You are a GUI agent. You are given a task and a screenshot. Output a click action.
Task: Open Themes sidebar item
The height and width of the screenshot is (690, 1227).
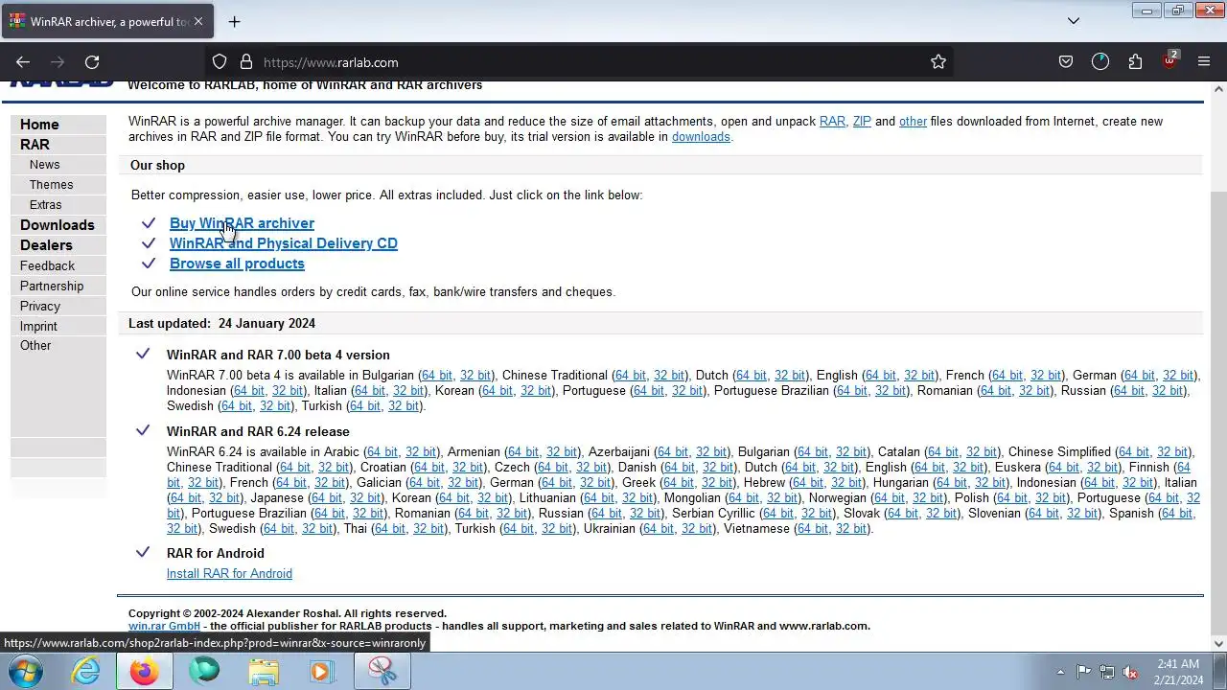[51, 185]
